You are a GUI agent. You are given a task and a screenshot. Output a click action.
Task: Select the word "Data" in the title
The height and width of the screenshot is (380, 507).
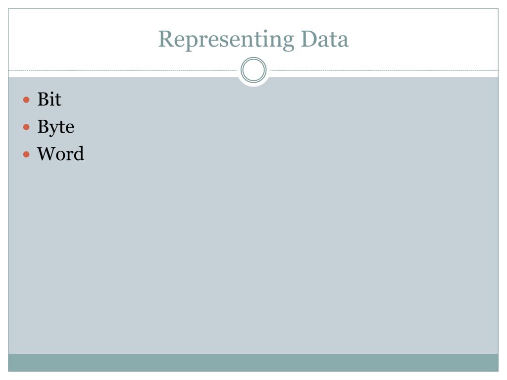[x=325, y=39]
